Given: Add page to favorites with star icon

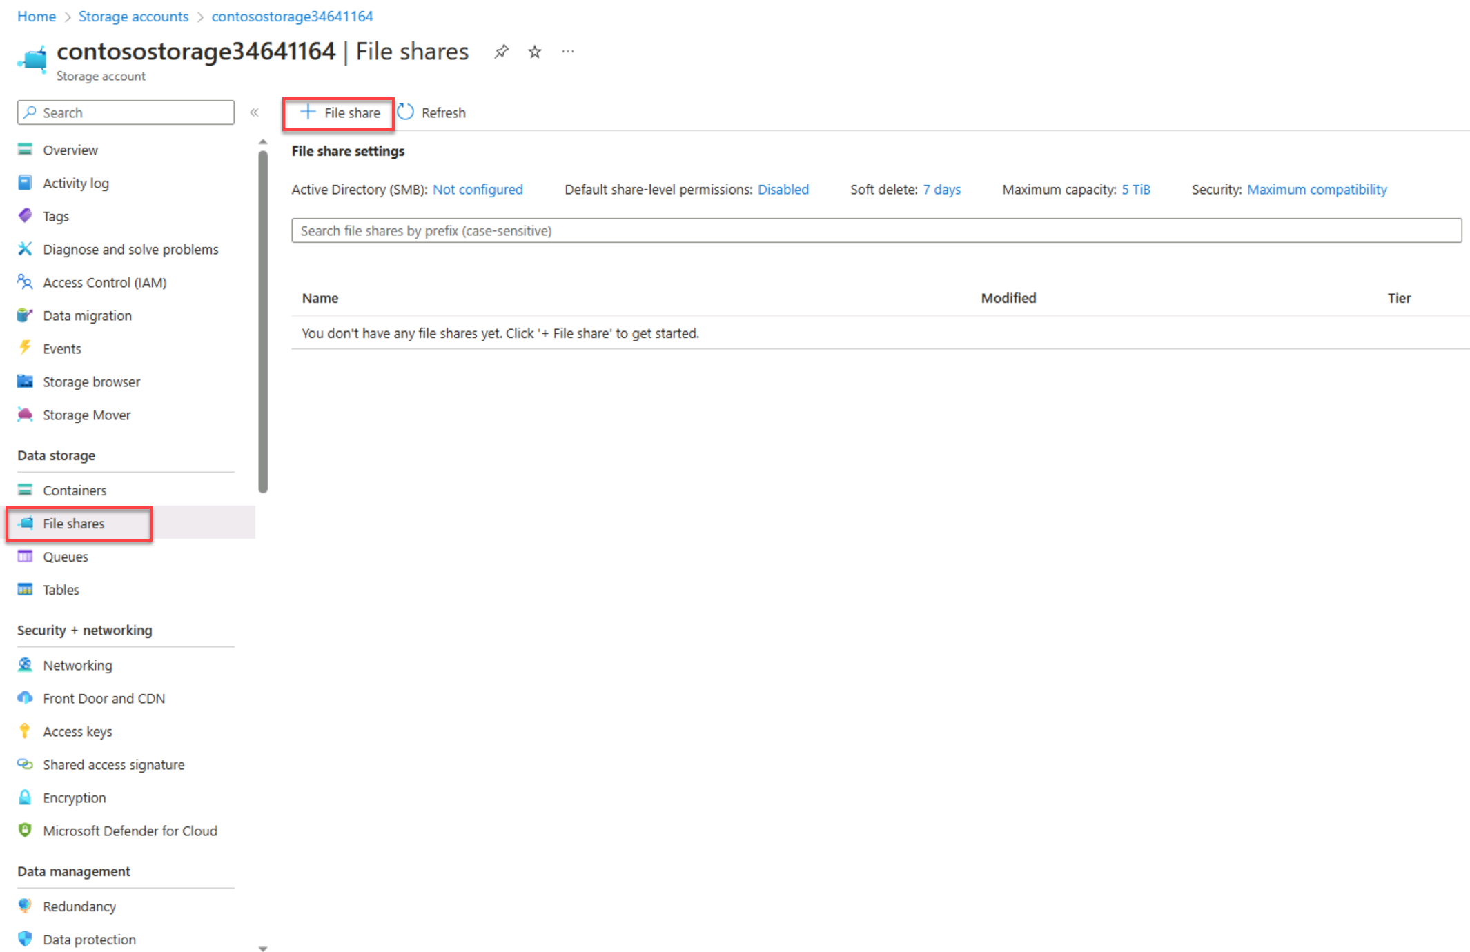Looking at the screenshot, I should coord(533,51).
